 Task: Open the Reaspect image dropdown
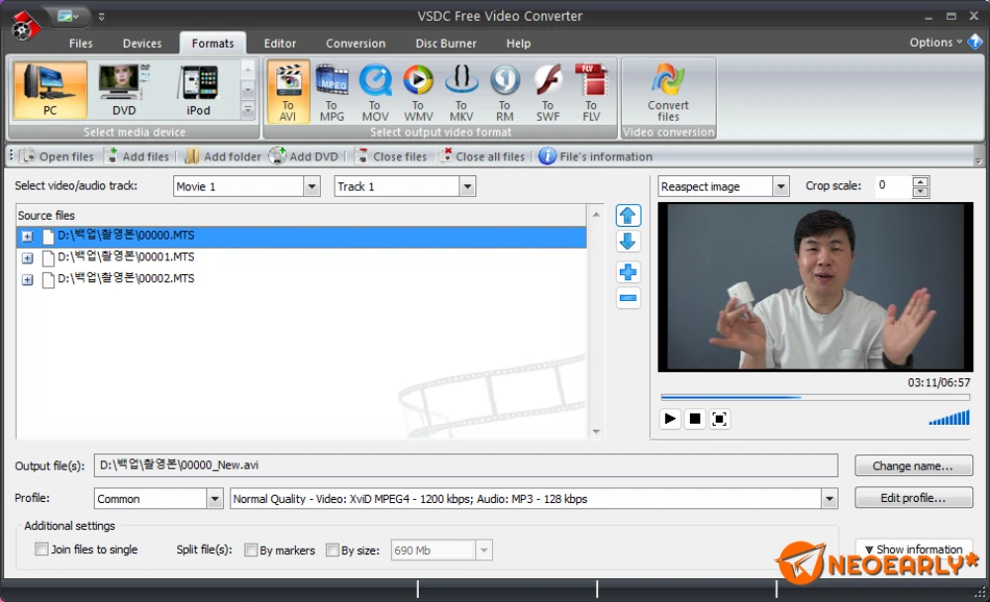coord(781,186)
